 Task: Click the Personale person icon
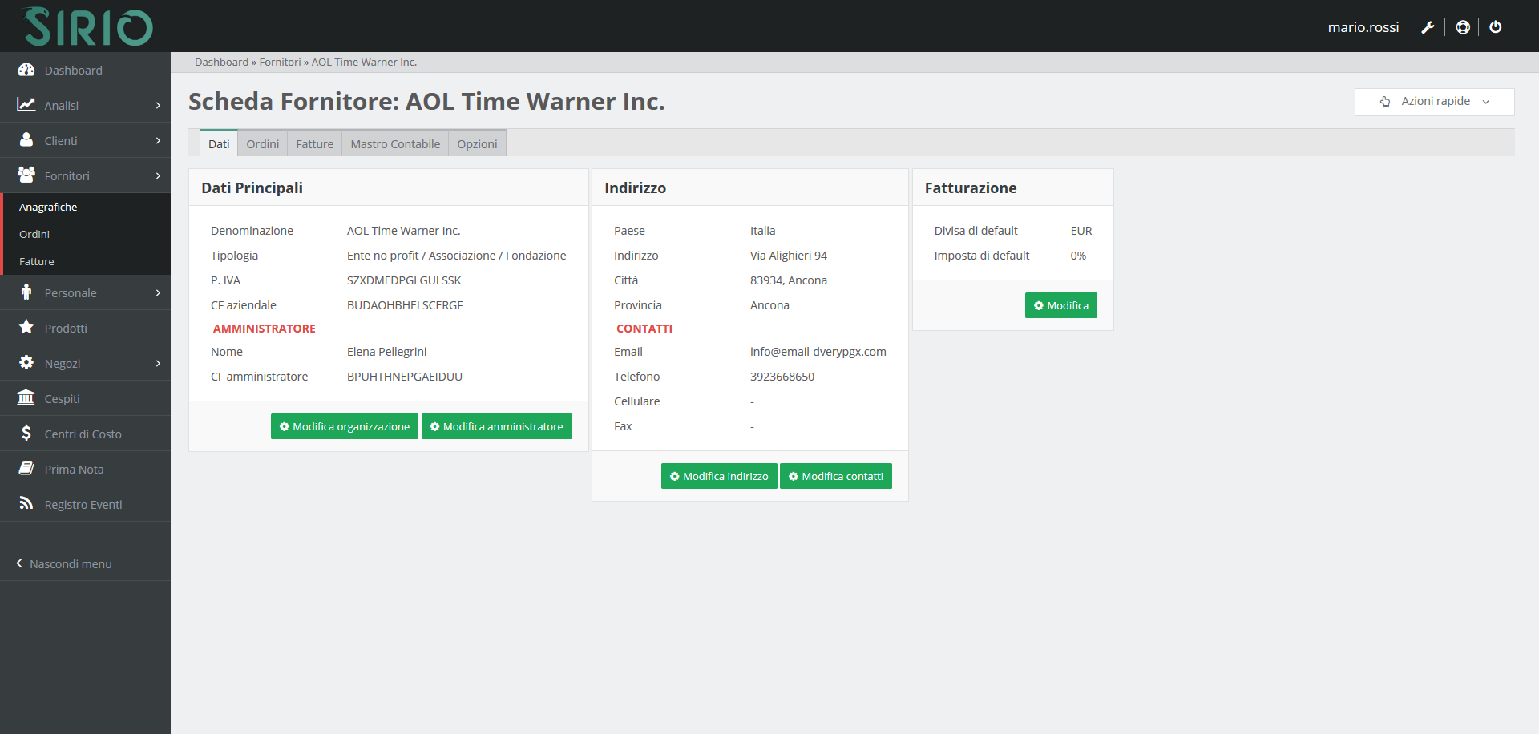click(x=26, y=292)
